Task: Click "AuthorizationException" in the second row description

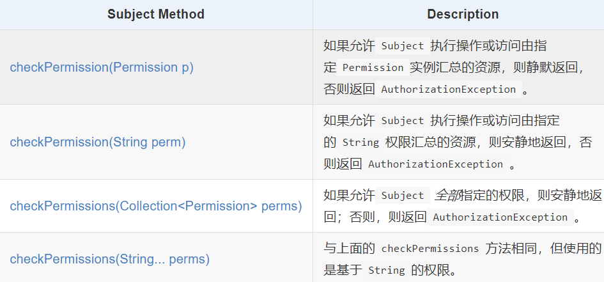Action: [x=435, y=164]
